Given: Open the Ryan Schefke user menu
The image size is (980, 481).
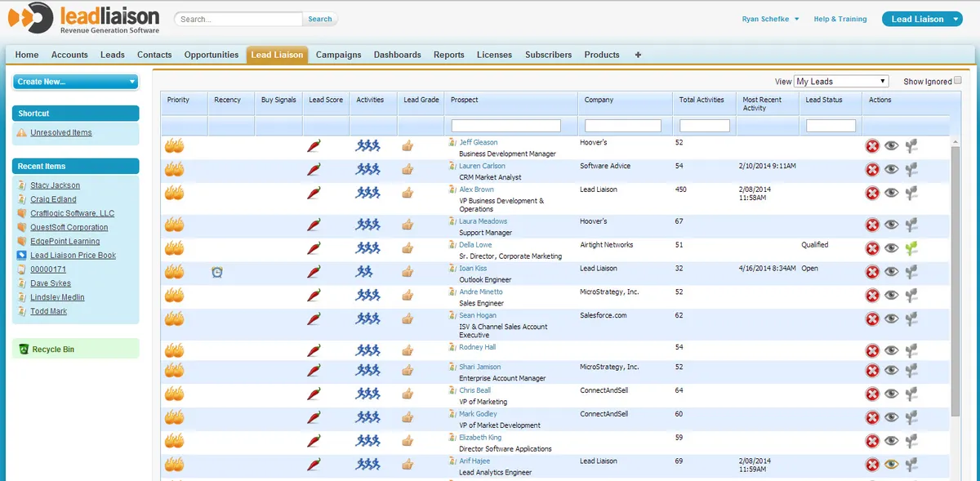Looking at the screenshot, I should click(770, 19).
